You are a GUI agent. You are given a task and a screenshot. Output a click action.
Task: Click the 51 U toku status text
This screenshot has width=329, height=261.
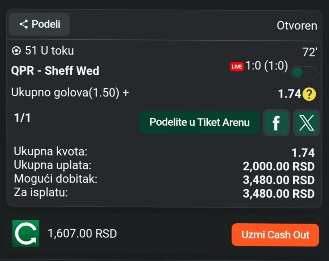(x=49, y=51)
